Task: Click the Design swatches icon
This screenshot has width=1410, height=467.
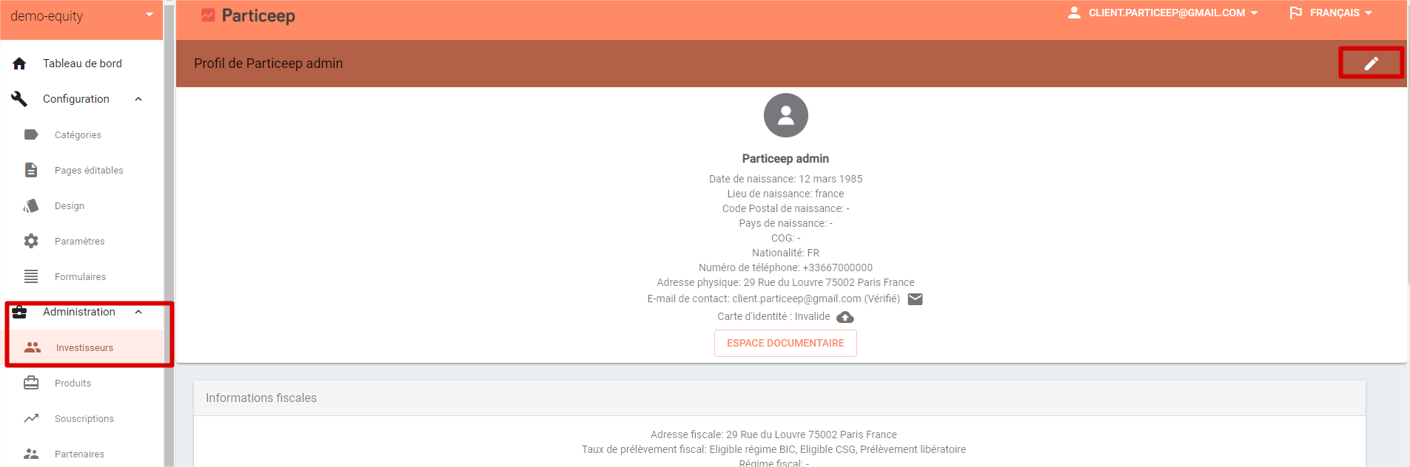Action: [x=31, y=205]
